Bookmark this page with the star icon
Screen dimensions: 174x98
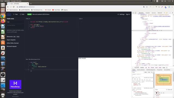(x=147, y=7)
